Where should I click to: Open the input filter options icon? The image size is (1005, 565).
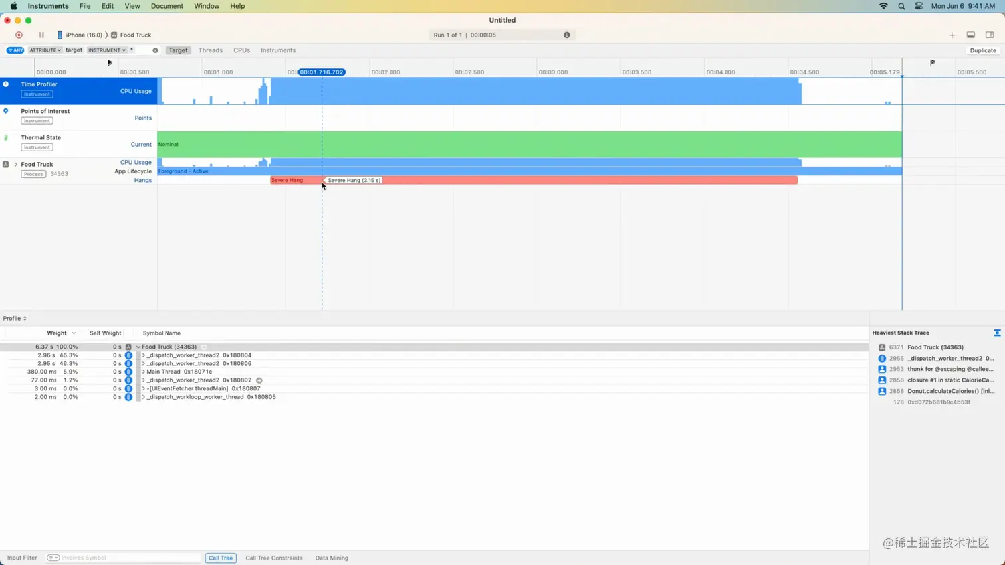pyautogui.click(x=53, y=558)
